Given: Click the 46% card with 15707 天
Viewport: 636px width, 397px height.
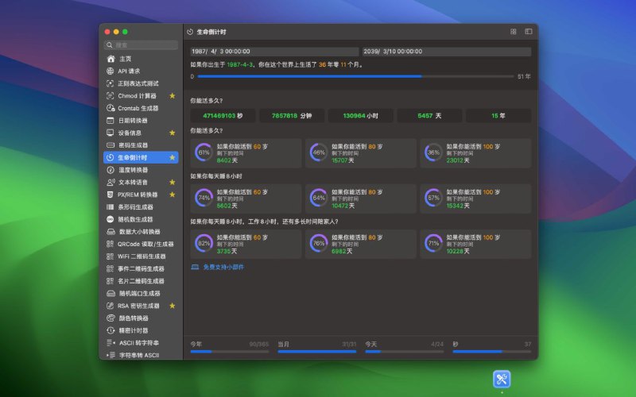Looking at the screenshot, I should pyautogui.click(x=361, y=153).
